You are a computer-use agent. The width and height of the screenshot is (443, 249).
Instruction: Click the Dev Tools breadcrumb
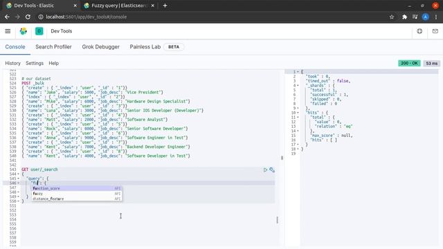pyautogui.click(x=62, y=31)
